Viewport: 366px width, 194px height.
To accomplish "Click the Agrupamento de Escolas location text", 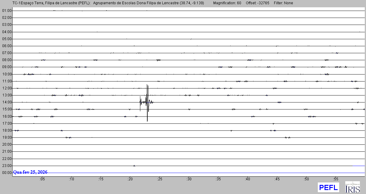I will tap(150, 3).
